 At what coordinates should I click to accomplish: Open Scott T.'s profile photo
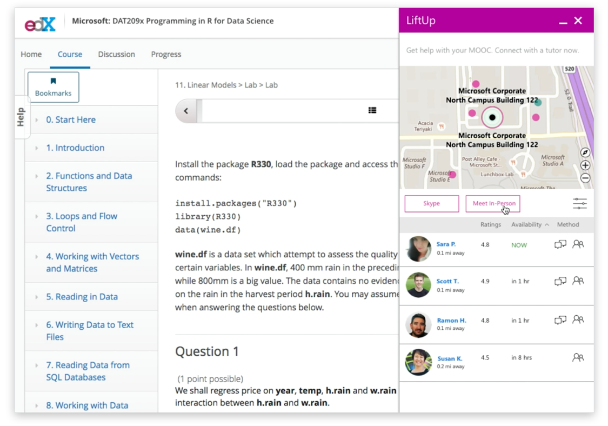tap(418, 285)
